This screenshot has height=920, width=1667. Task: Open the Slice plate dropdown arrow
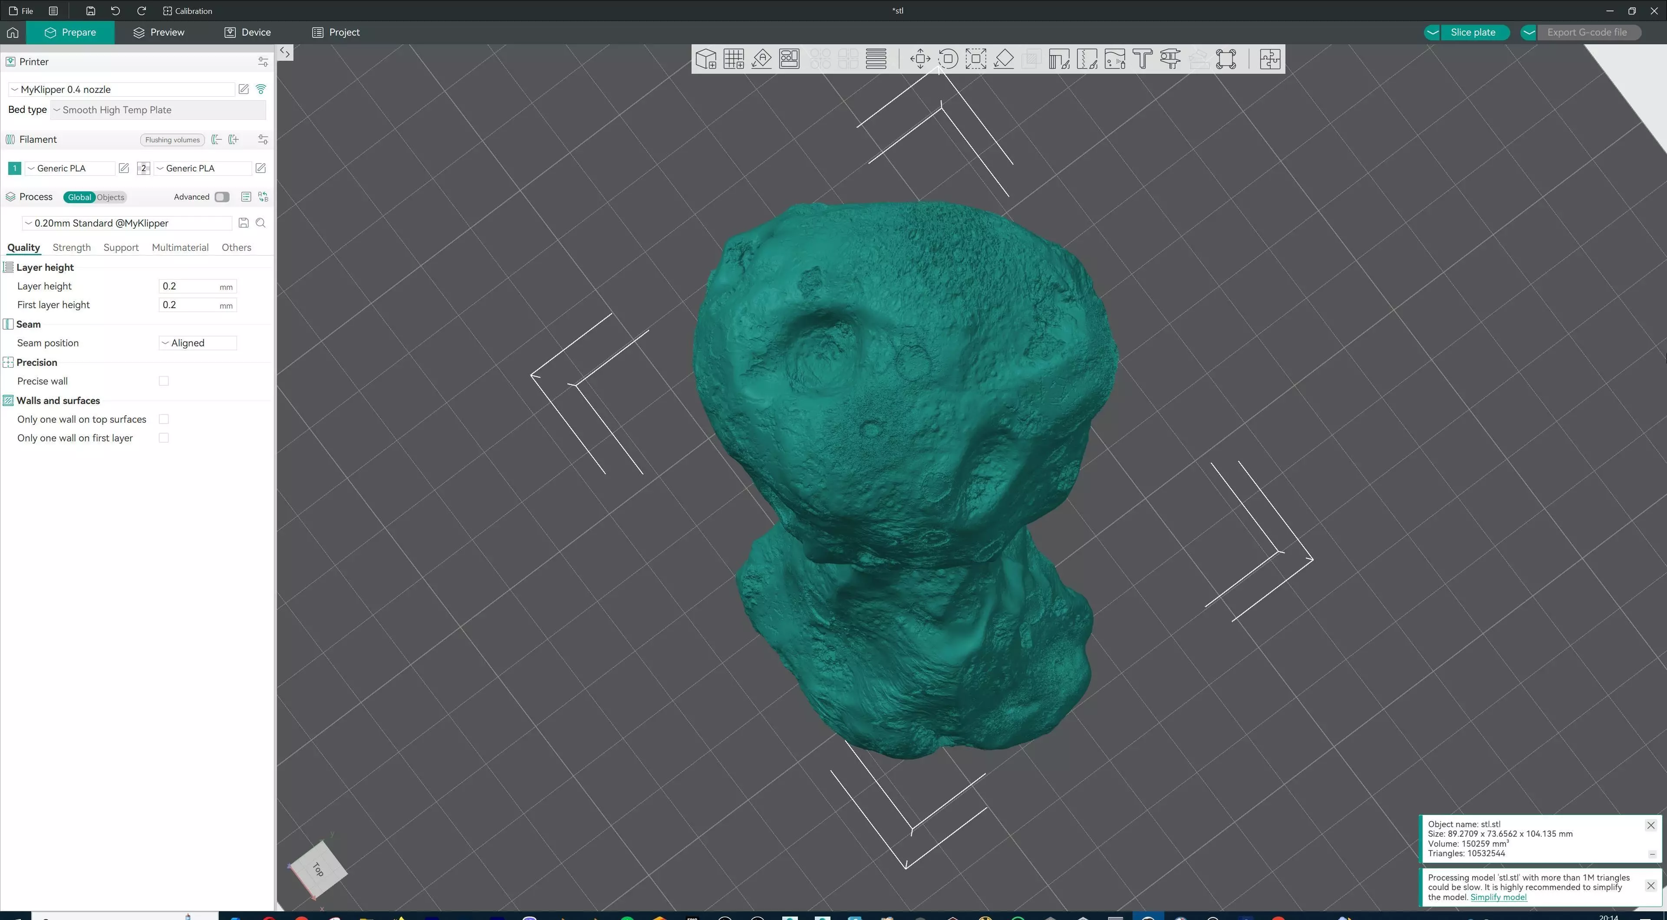1432,33
